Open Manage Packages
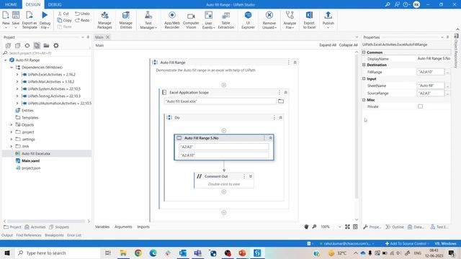This screenshot has height=259, width=461. tap(104, 19)
